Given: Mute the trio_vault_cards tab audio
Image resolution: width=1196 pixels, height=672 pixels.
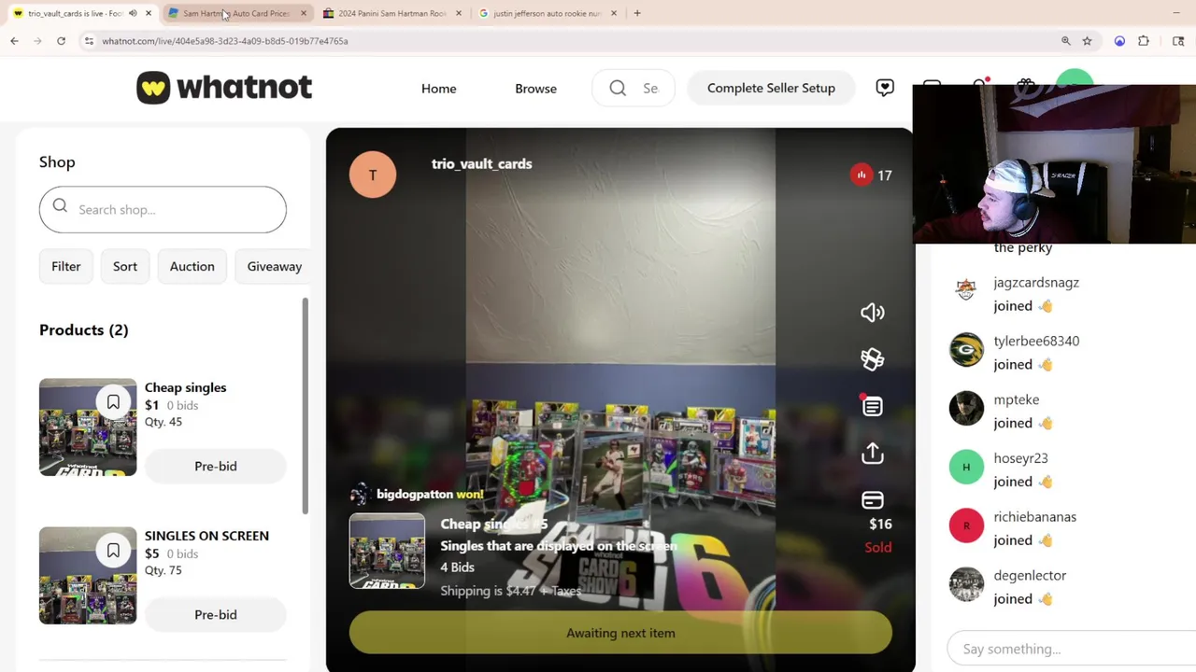Looking at the screenshot, I should point(133,13).
